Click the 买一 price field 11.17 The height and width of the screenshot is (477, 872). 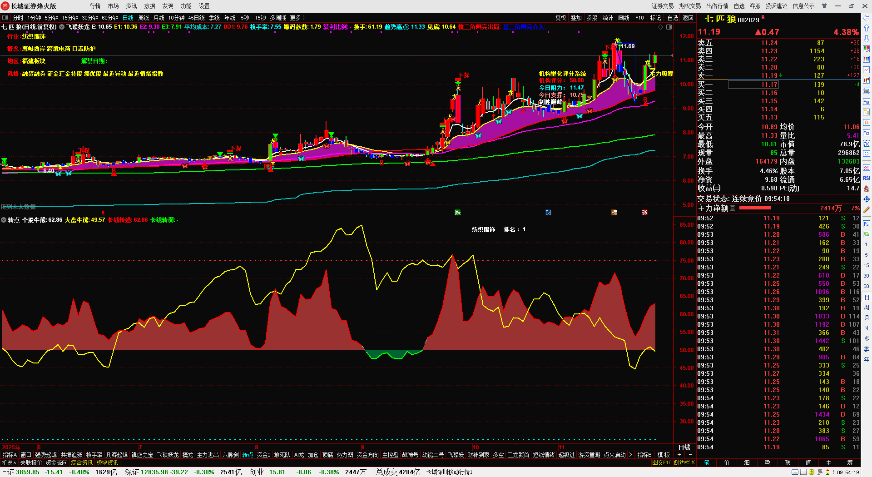(x=753, y=84)
